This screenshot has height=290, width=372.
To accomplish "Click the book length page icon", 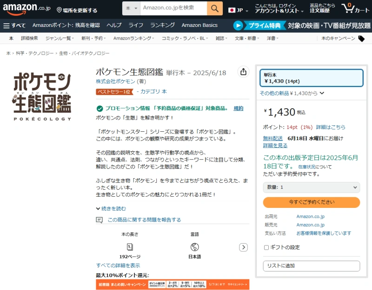I will pyautogui.click(x=130, y=247).
